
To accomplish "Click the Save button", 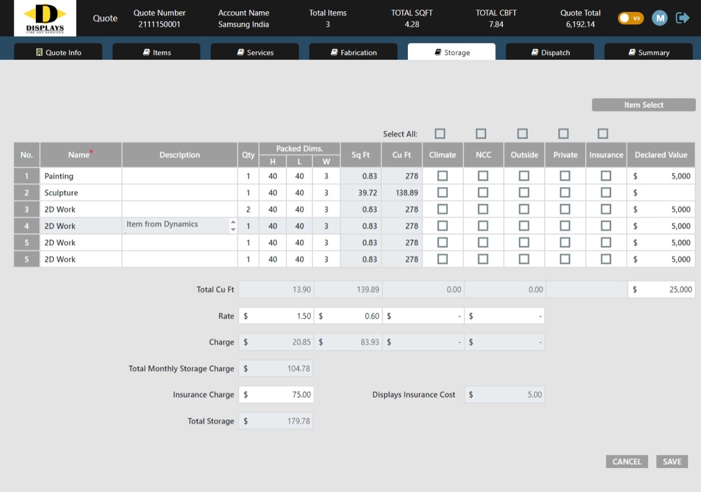I will 671,462.
